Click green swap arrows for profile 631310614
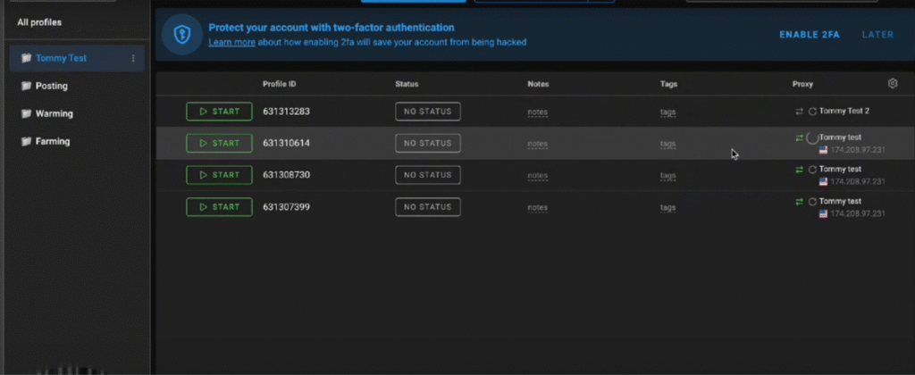 pos(800,138)
